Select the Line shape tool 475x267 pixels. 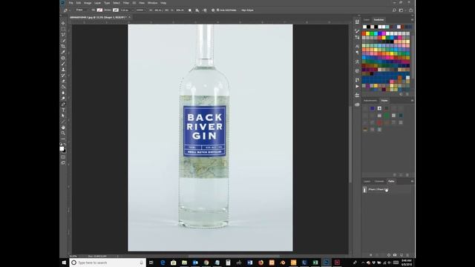[63, 122]
